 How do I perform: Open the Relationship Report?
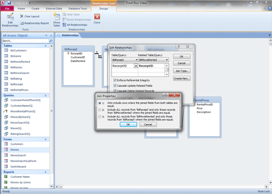(x=35, y=23)
